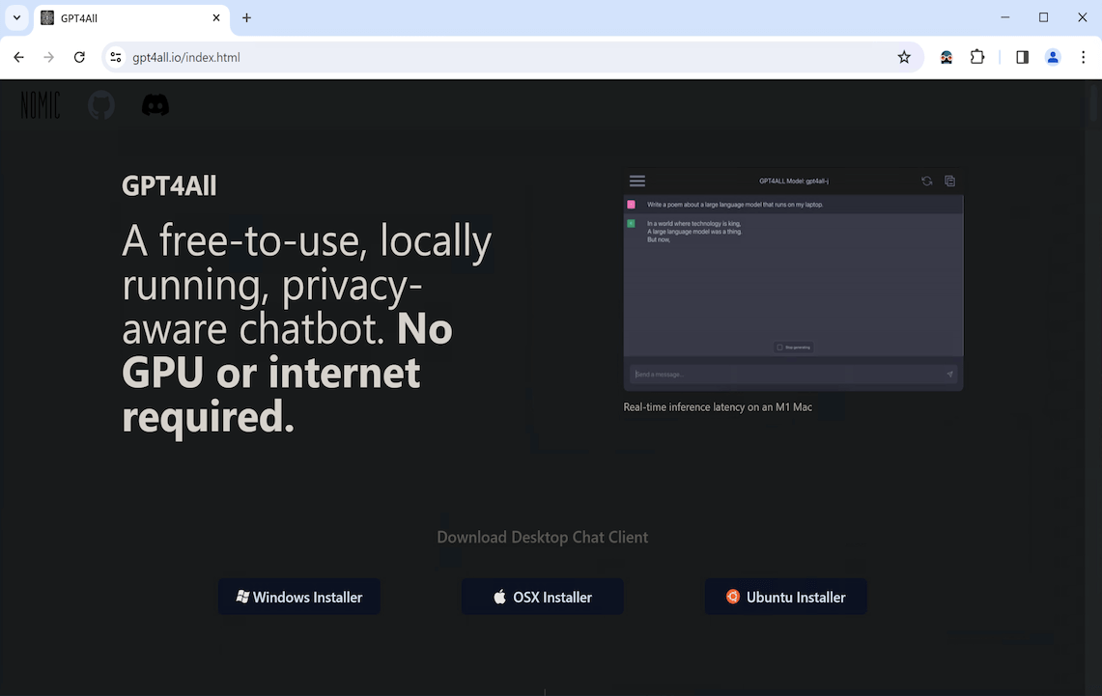
Task: Bookmark this page with the star icon
Action: pyautogui.click(x=904, y=57)
